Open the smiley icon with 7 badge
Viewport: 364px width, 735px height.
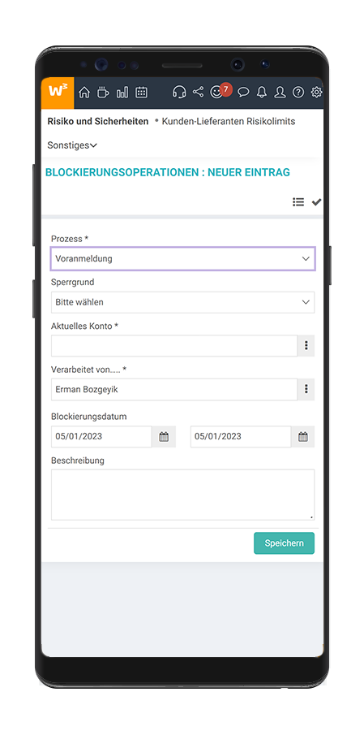click(217, 92)
